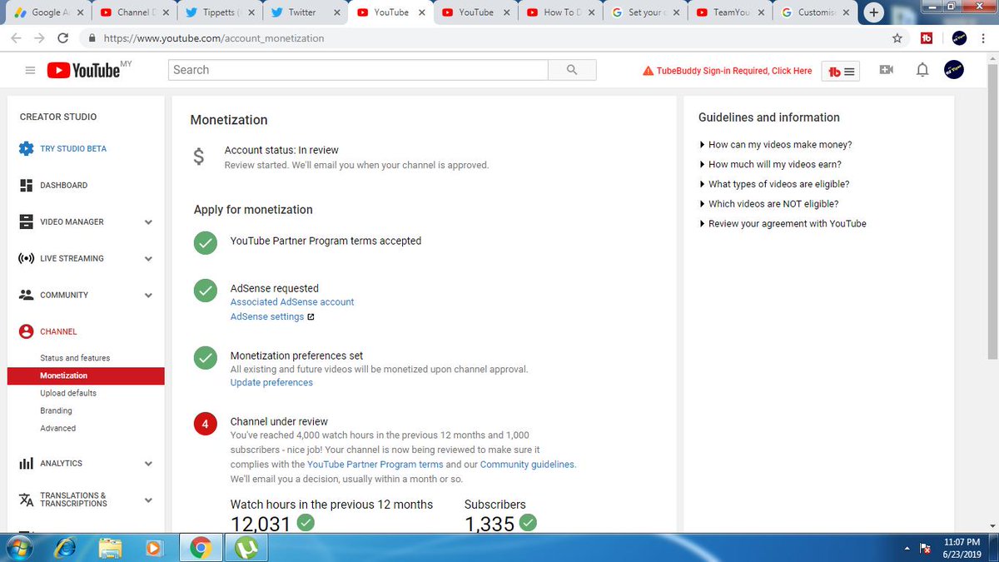Click the create video camera icon

(x=887, y=70)
